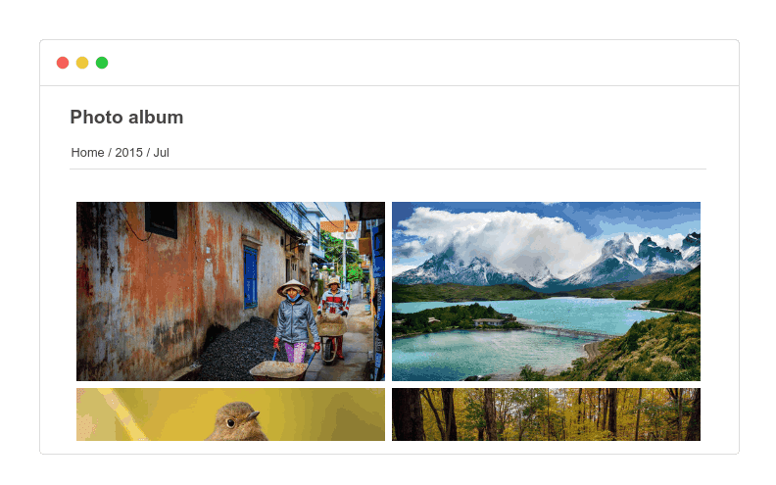Open the mountain lake photo thumbnail
Image resolution: width=776 pixels, height=485 pixels.
coord(546,291)
